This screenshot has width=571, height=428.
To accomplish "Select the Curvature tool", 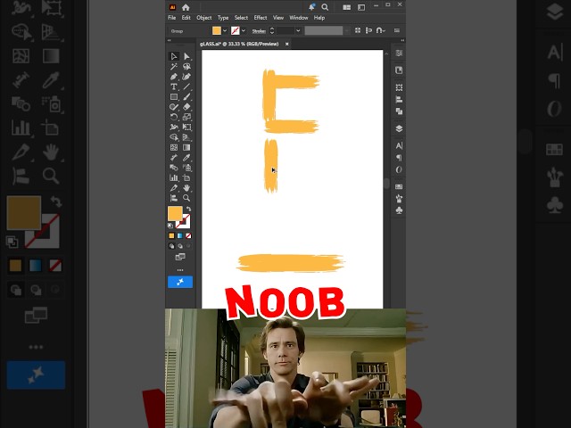I will (186, 77).
